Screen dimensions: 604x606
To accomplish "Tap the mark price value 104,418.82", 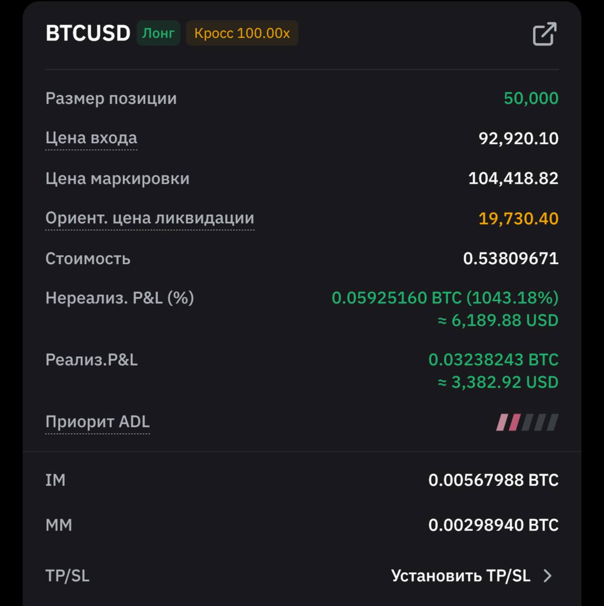I will click(x=513, y=178).
